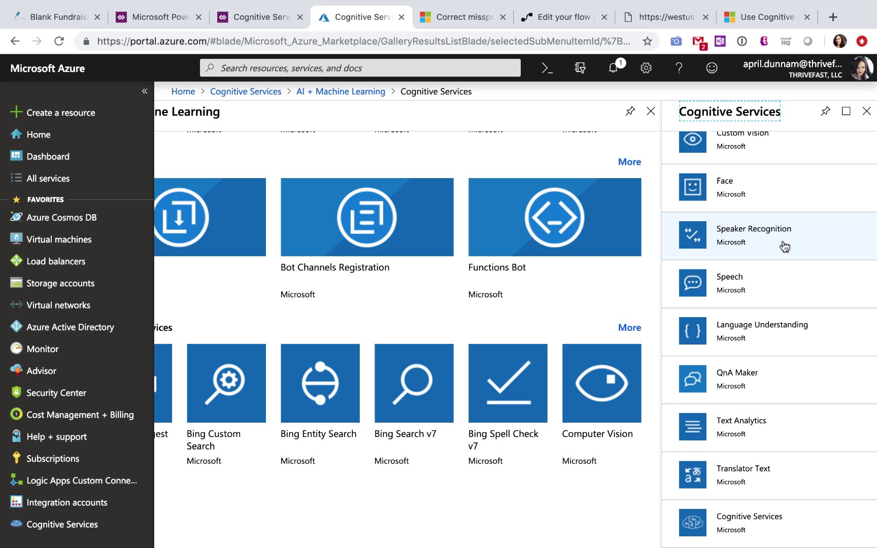Switch to Blank Fundraising browser tab
Viewport: 877px width, 548px height.
(x=57, y=17)
